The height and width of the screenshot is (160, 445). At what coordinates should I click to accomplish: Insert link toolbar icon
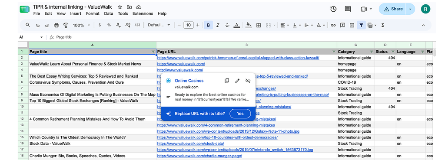(333, 25)
